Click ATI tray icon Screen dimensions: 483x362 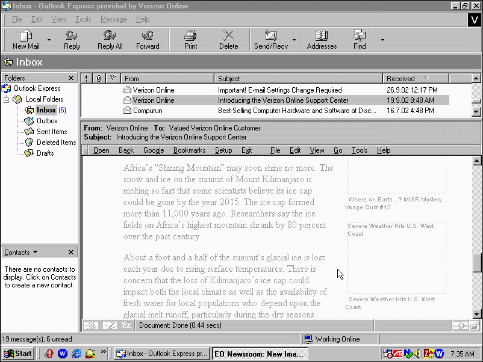click(397, 354)
